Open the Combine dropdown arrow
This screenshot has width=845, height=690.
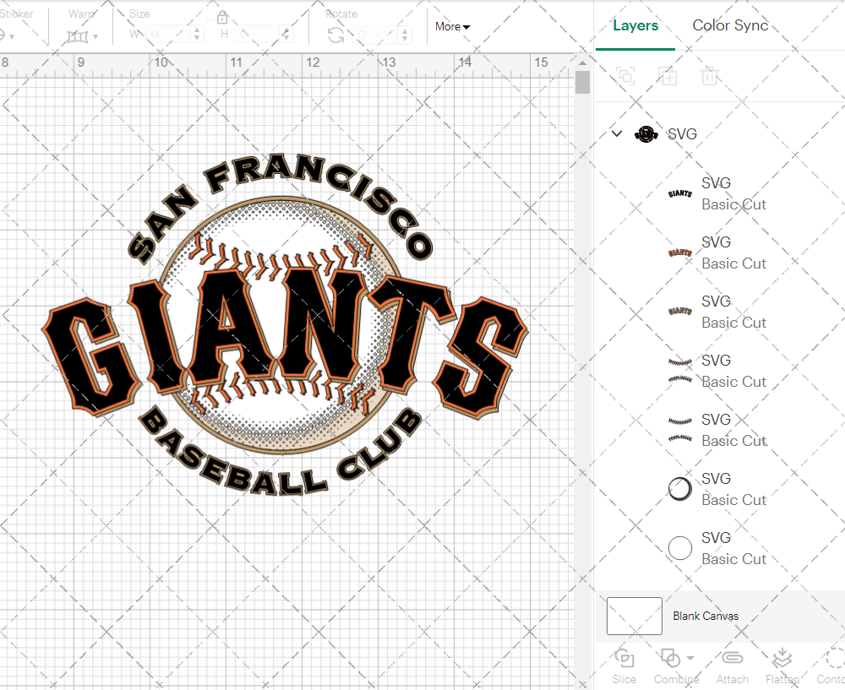(690, 658)
